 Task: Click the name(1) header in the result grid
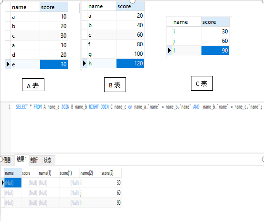(x=49, y=173)
